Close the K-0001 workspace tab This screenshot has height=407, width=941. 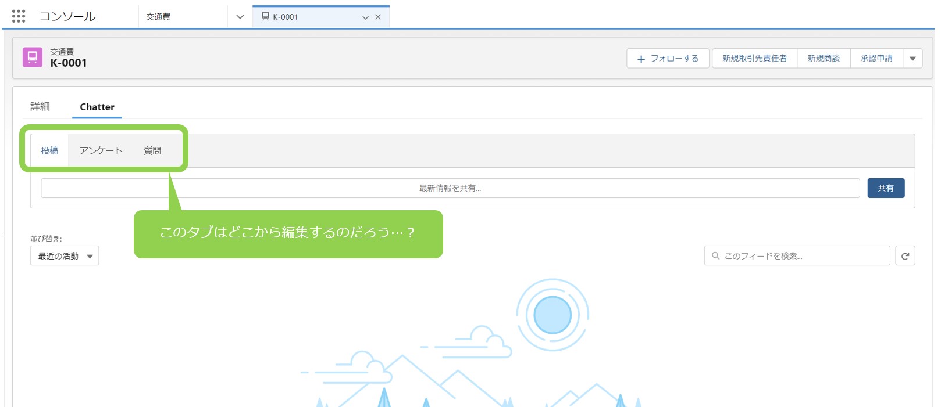[x=378, y=17]
